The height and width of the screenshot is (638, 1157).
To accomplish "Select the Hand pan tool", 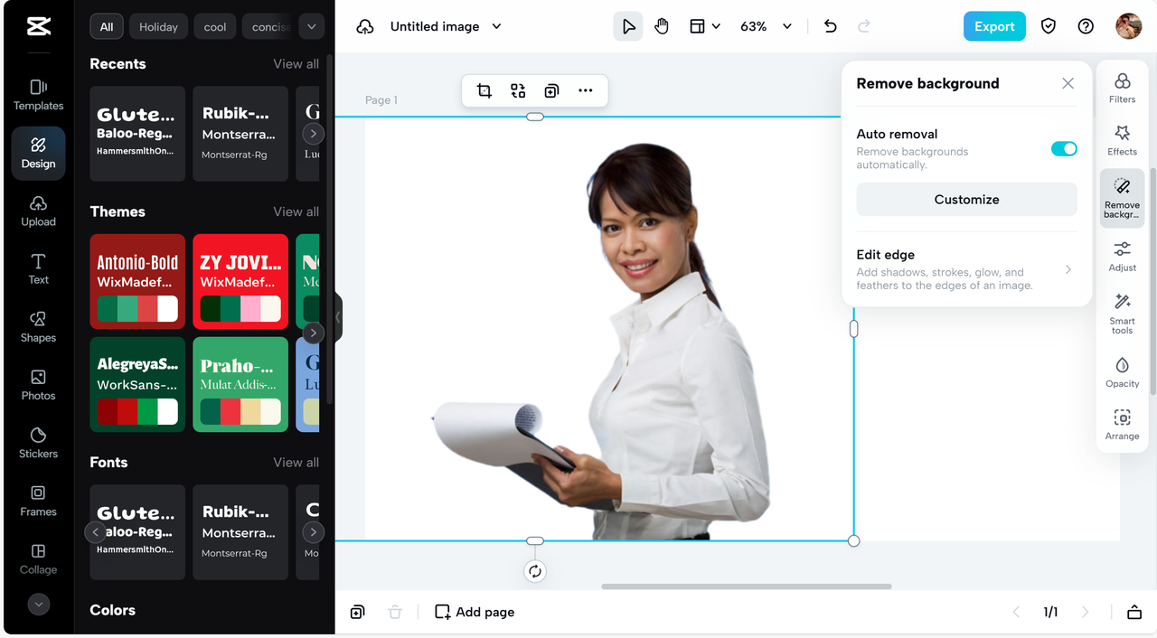I will 662,27.
